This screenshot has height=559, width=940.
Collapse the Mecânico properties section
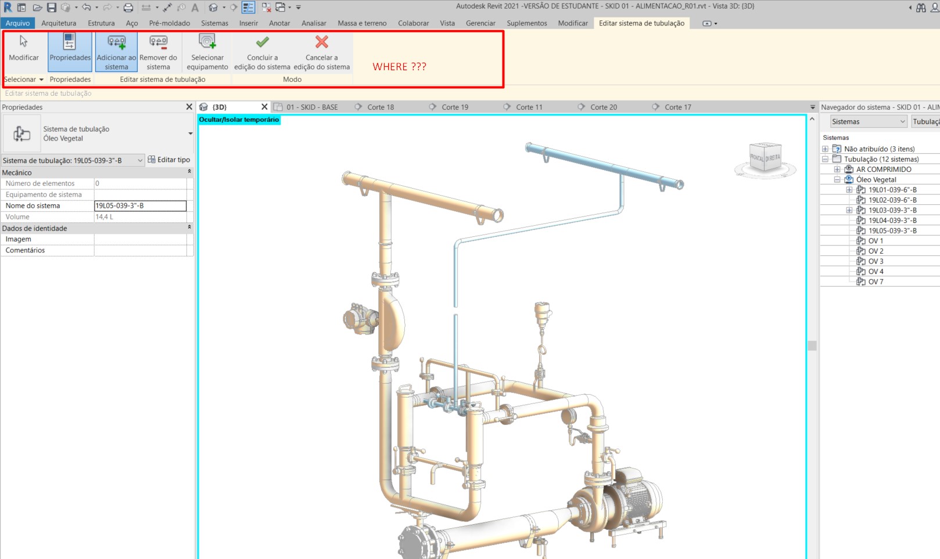pos(189,172)
